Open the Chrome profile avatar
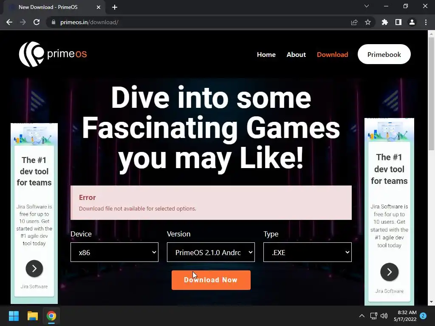 click(412, 22)
